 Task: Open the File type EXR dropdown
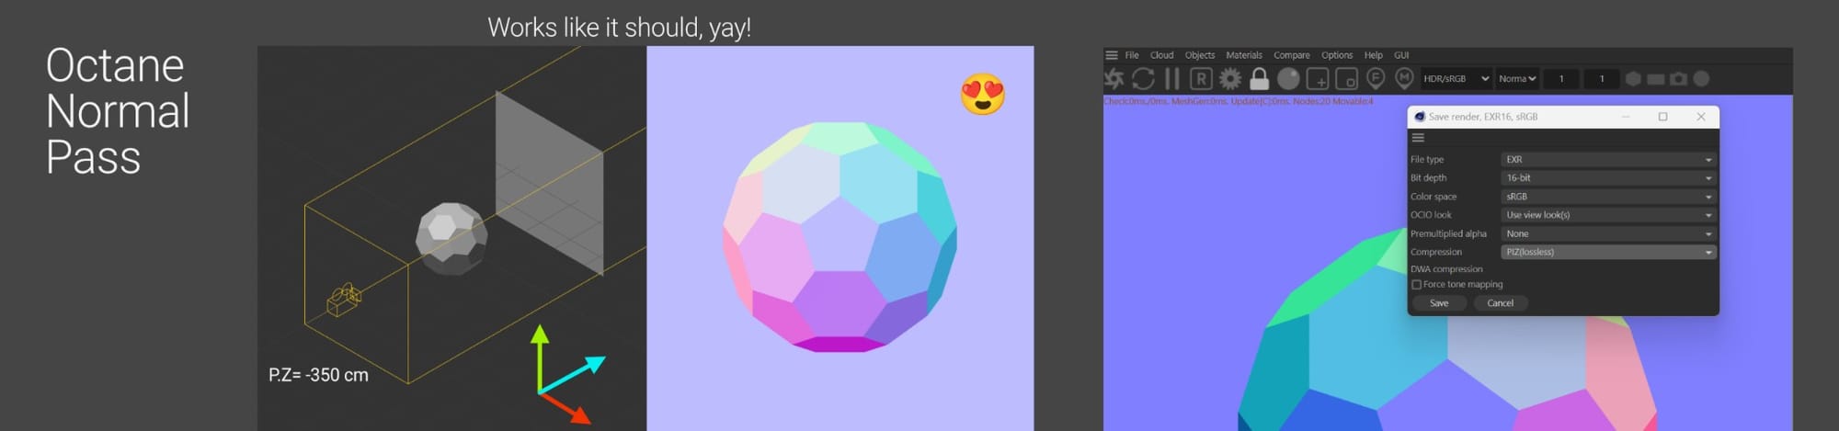(1608, 160)
